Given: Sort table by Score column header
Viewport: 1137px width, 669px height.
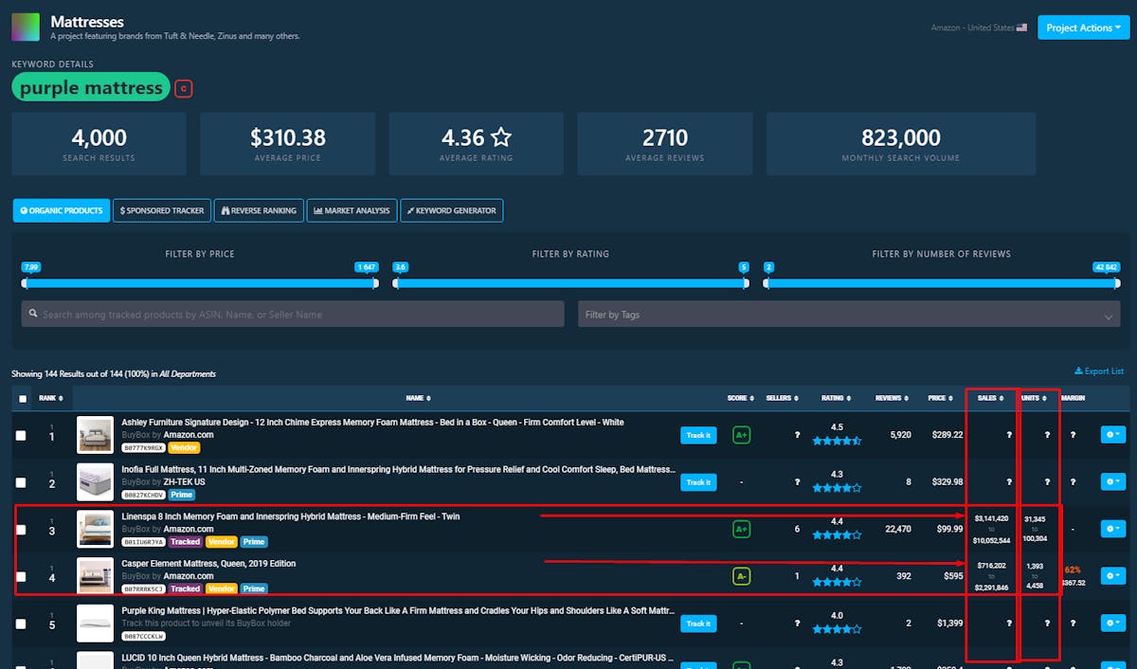Looking at the screenshot, I should (741, 398).
